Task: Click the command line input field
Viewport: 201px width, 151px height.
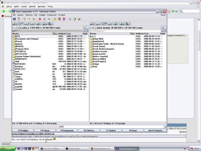Action: [113, 127]
